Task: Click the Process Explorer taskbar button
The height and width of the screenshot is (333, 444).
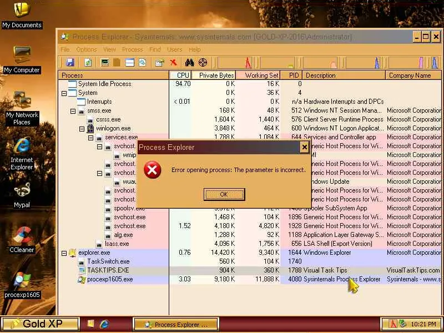Action: coord(176,324)
